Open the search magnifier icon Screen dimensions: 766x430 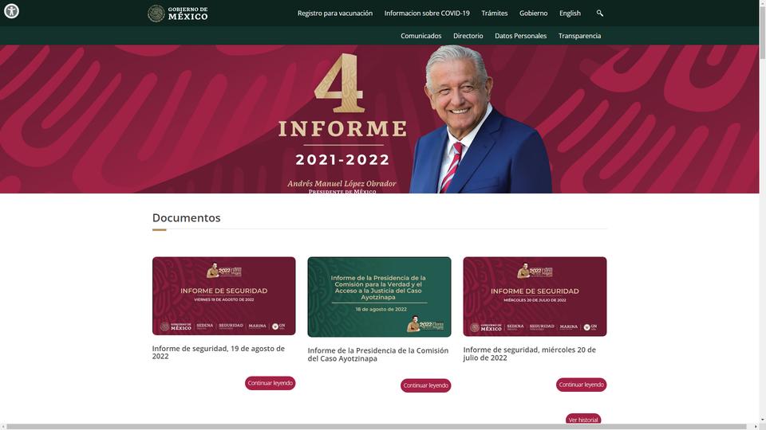pos(599,14)
